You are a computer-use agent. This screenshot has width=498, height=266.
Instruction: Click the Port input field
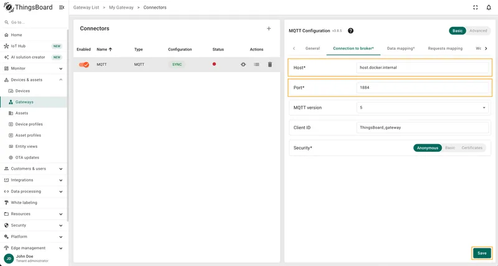pyautogui.click(x=423, y=88)
